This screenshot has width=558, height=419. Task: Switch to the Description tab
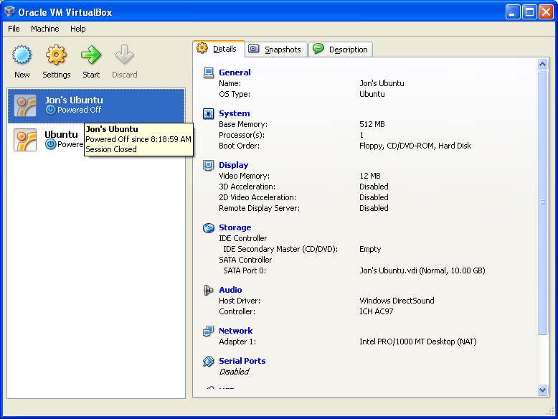coord(341,50)
